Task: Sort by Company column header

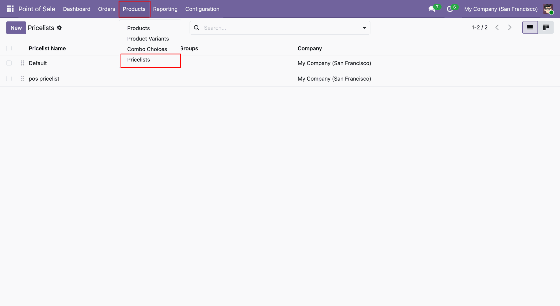Action: (310, 48)
